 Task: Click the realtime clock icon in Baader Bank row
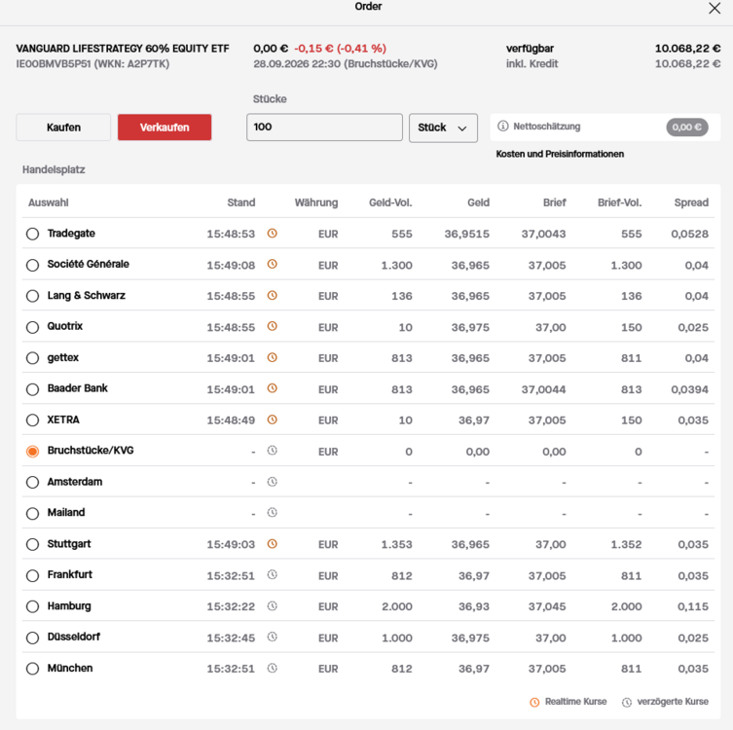pos(272,388)
